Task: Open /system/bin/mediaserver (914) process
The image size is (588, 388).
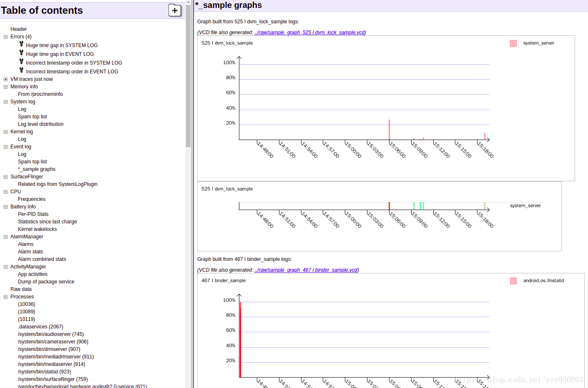Action: point(52,364)
